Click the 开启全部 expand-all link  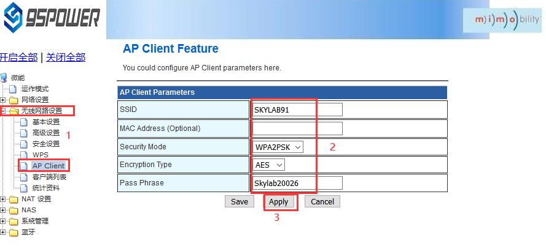(18, 58)
